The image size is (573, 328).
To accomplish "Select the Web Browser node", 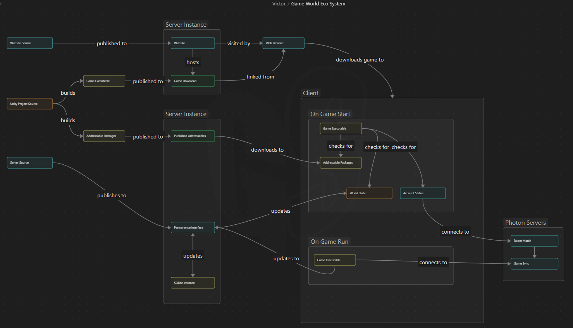I will tap(284, 43).
